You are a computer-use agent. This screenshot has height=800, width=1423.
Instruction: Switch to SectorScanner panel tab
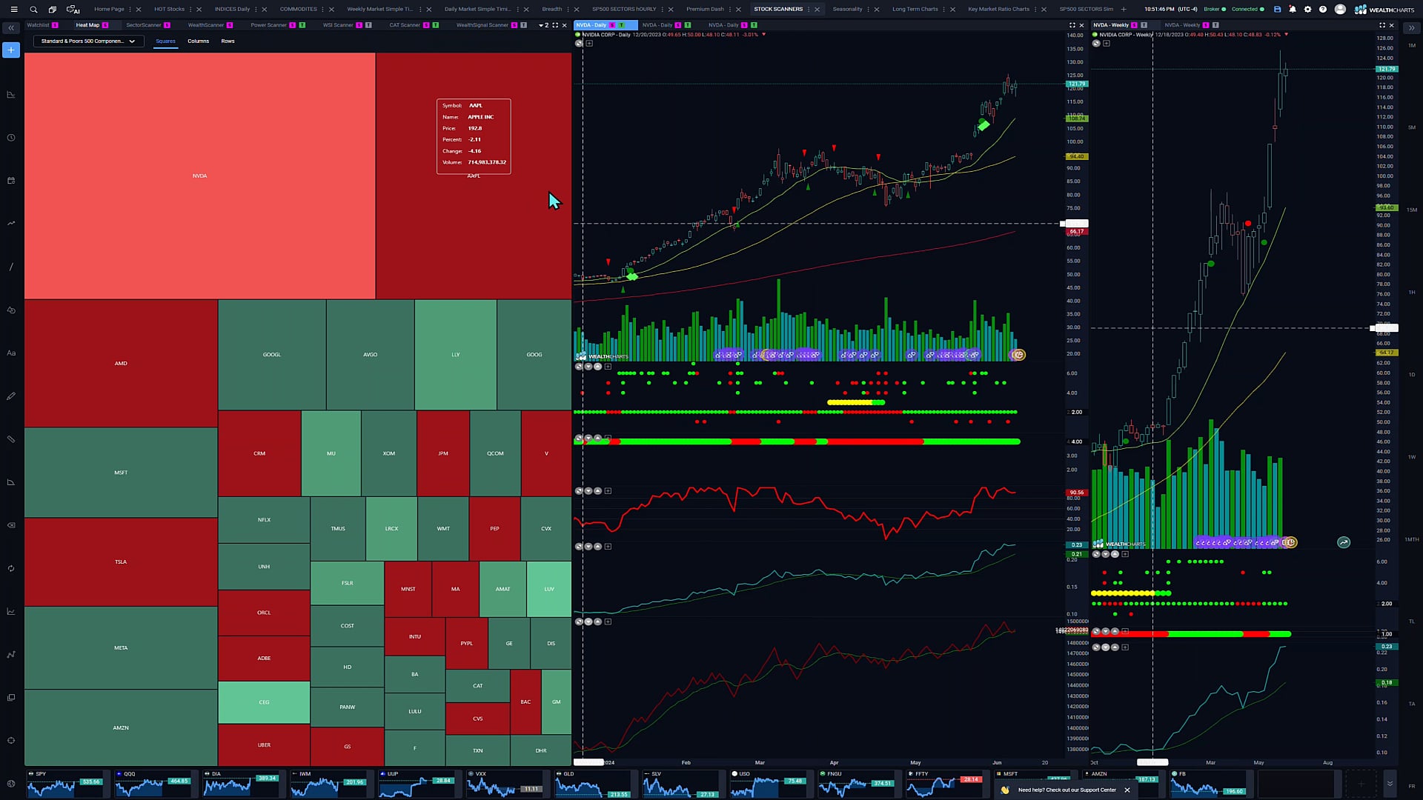coord(143,25)
